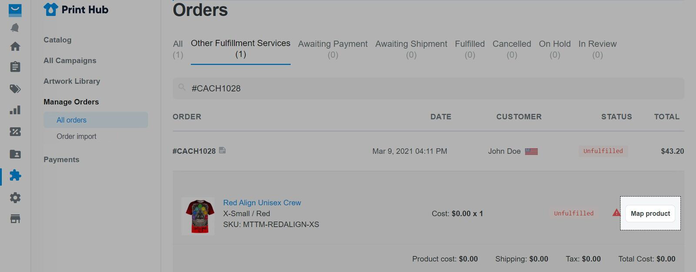696x272 pixels.
Task: Open the products tags icon
Action: pos(15,89)
